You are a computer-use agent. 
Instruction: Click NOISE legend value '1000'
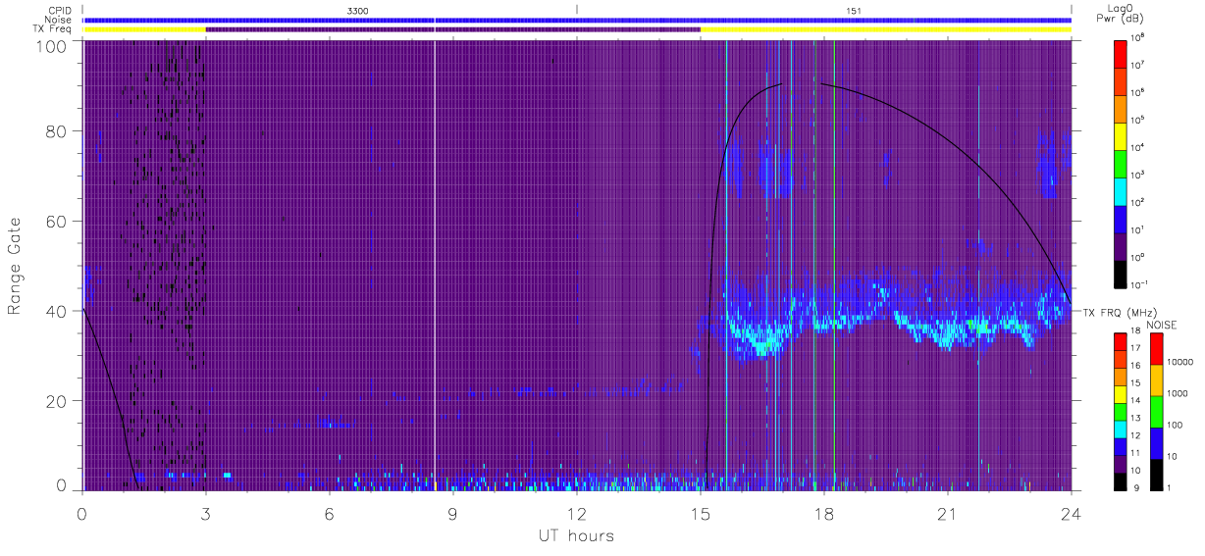tap(1176, 393)
